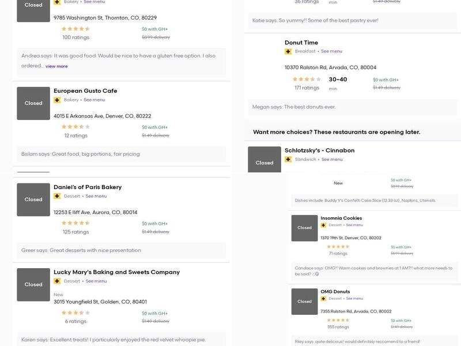Screen dimensions: 461x346
Task: Click the GH+ badge under Schlotzsky's - Cinnabon
Action: tap(288, 159)
